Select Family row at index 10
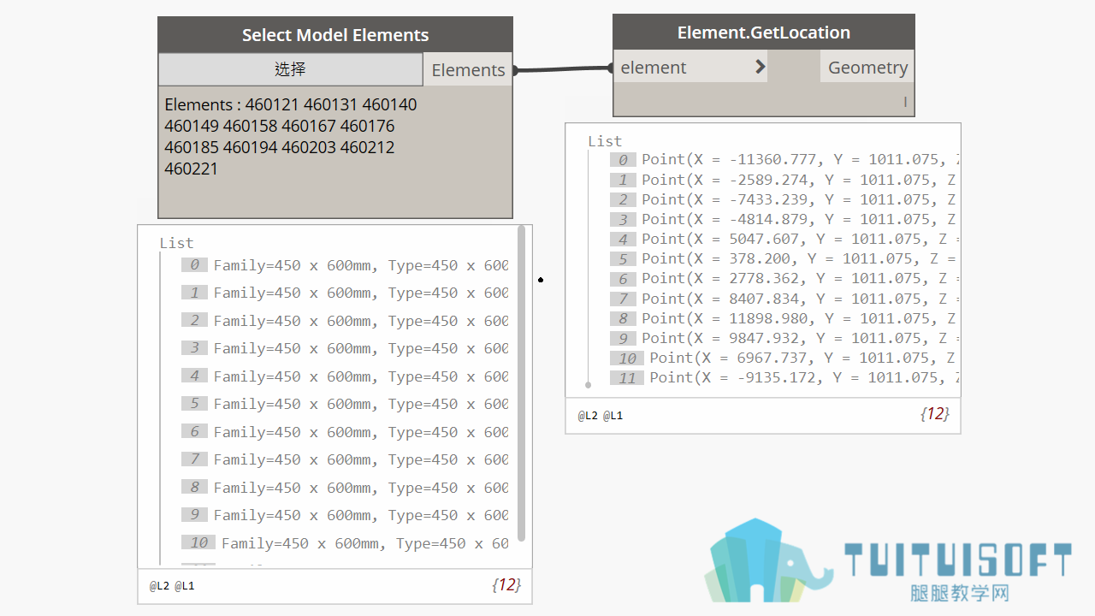Image resolution: width=1095 pixels, height=616 pixels. pos(345,543)
